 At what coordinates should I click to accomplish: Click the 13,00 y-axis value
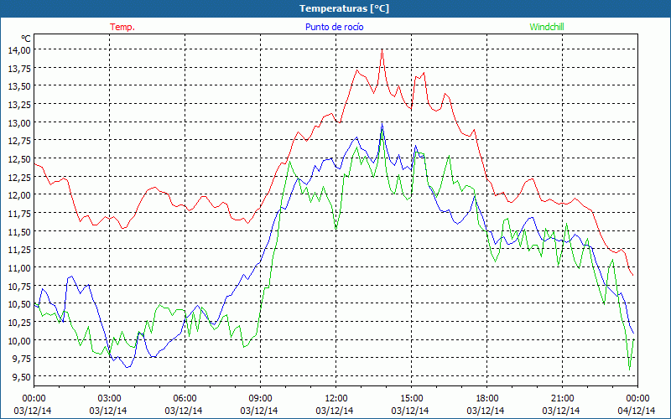tap(19, 122)
